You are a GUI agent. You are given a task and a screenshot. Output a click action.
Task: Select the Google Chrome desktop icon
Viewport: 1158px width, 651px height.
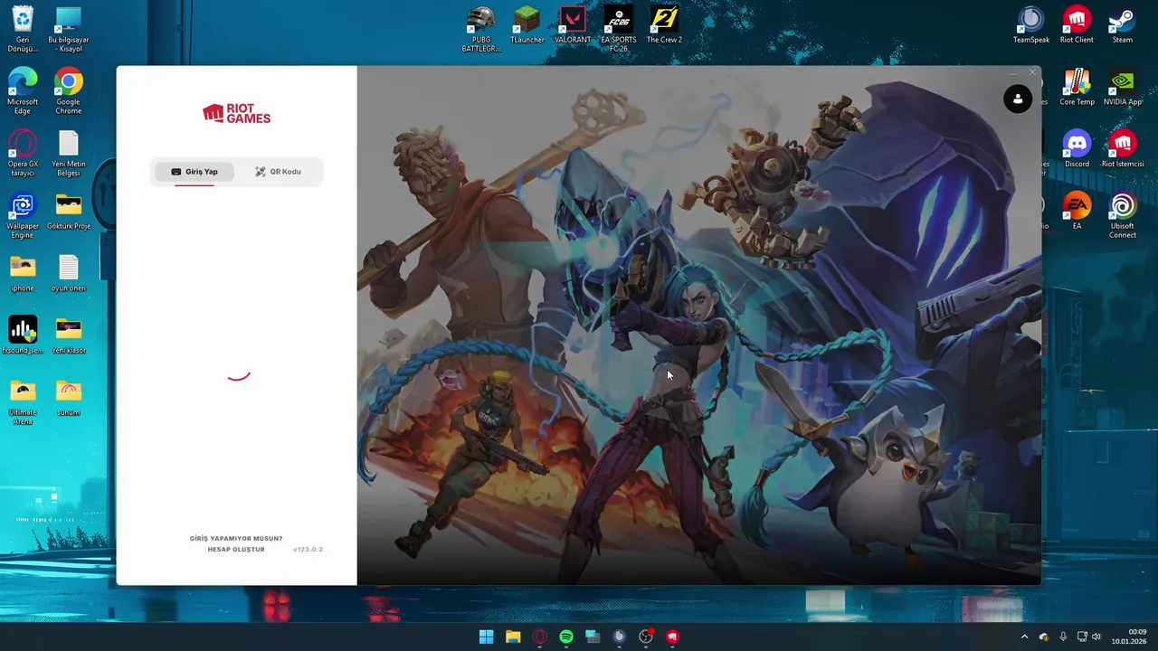(69, 91)
